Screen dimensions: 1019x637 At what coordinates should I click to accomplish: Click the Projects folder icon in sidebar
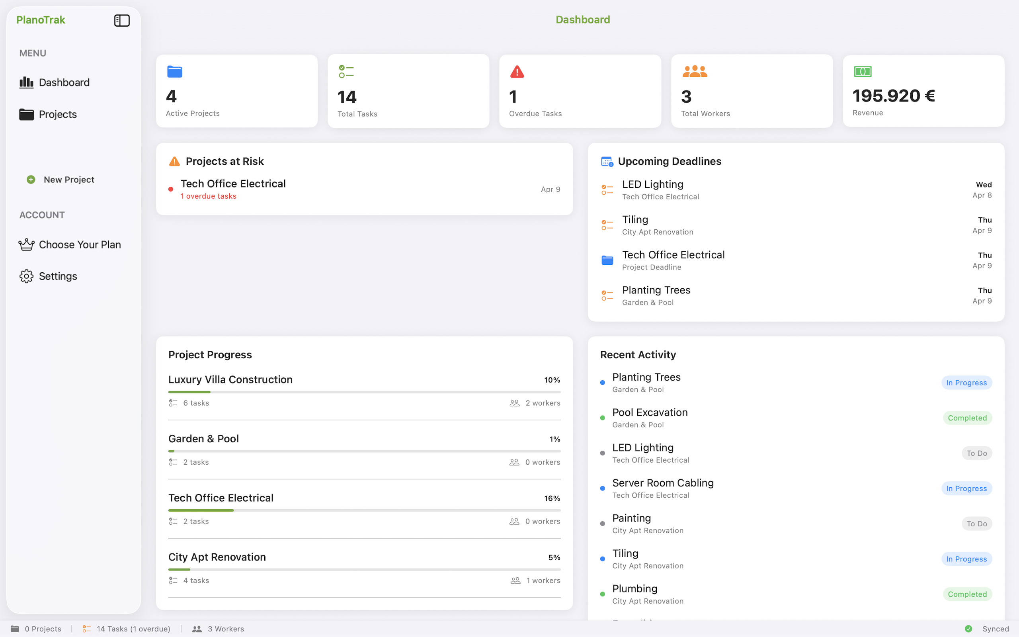tap(26, 114)
